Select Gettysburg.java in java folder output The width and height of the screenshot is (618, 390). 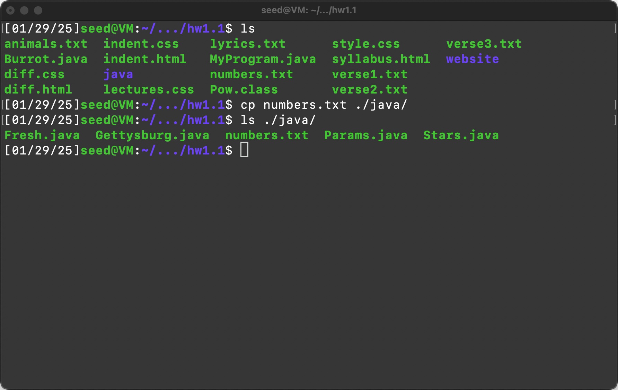click(152, 135)
